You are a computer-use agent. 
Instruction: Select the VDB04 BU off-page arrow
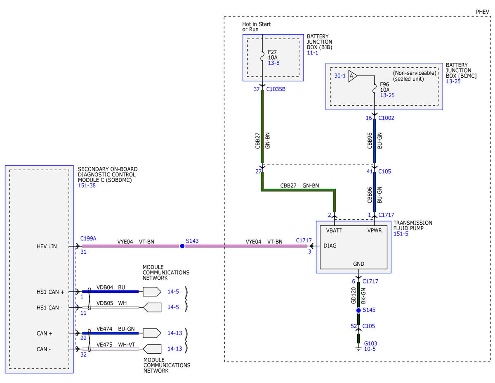click(152, 292)
